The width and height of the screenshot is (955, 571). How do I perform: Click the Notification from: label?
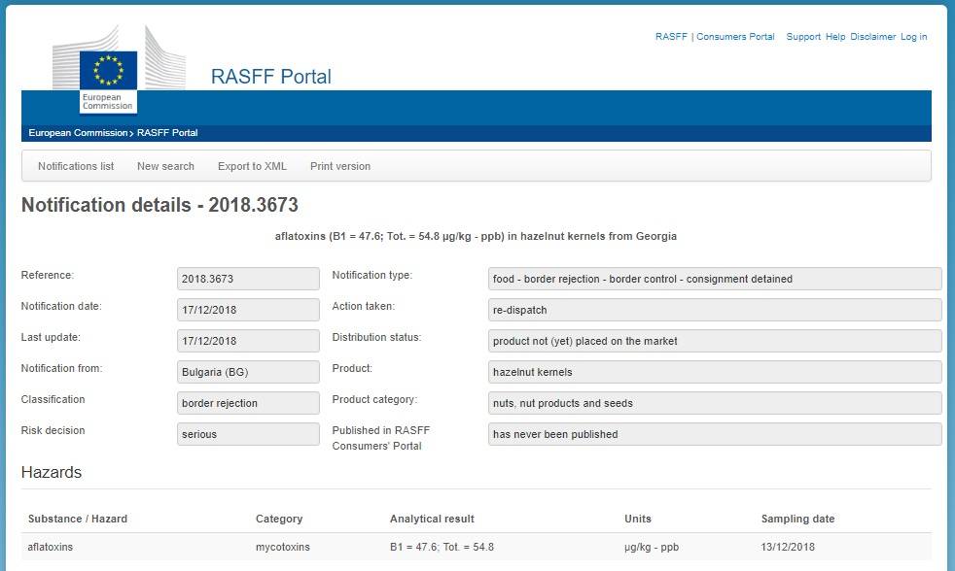(x=61, y=368)
